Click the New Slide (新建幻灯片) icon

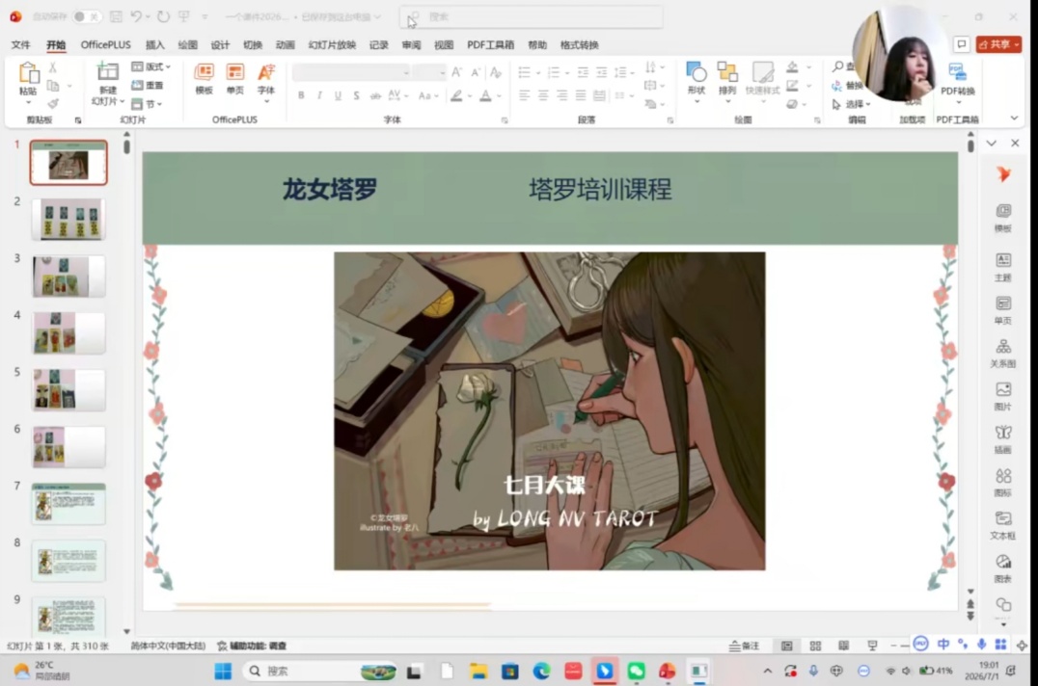coord(107,71)
